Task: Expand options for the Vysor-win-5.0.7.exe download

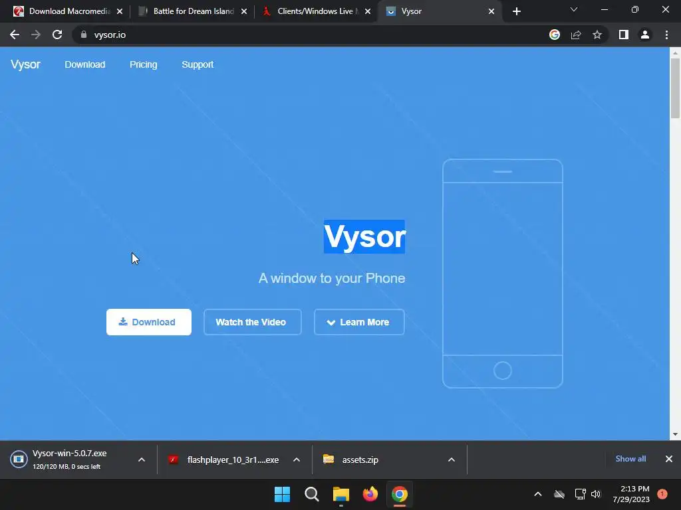Action: point(142,460)
